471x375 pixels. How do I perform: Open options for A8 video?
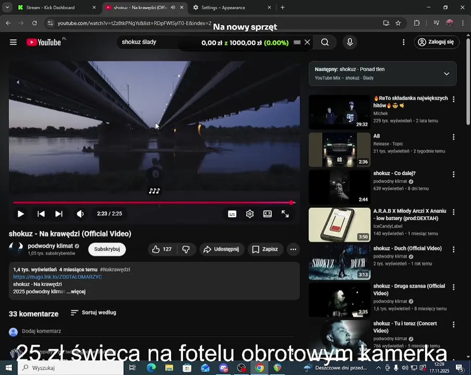[x=454, y=137]
